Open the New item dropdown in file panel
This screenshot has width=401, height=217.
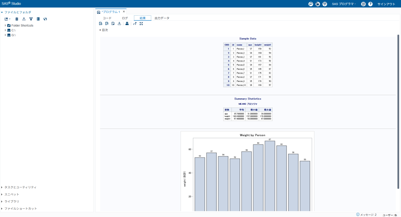click(x=7, y=19)
